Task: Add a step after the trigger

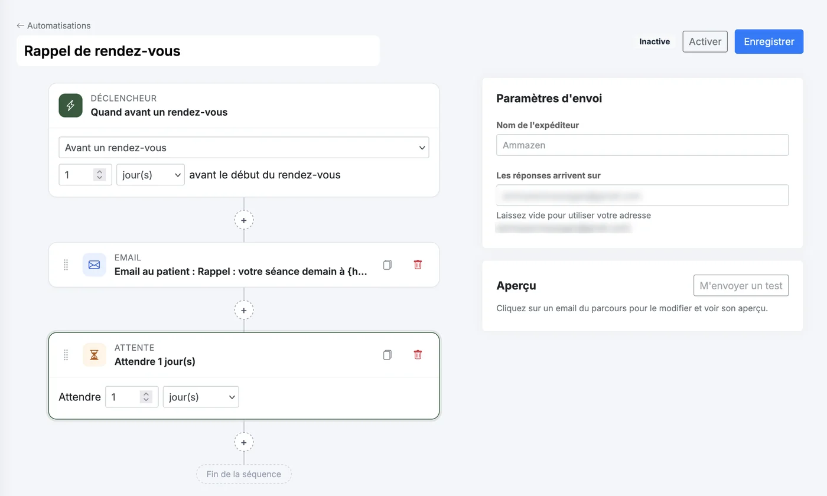Action: click(244, 220)
